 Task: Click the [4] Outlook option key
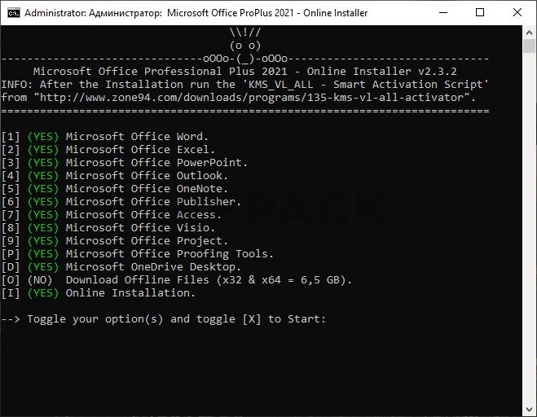pos(11,176)
